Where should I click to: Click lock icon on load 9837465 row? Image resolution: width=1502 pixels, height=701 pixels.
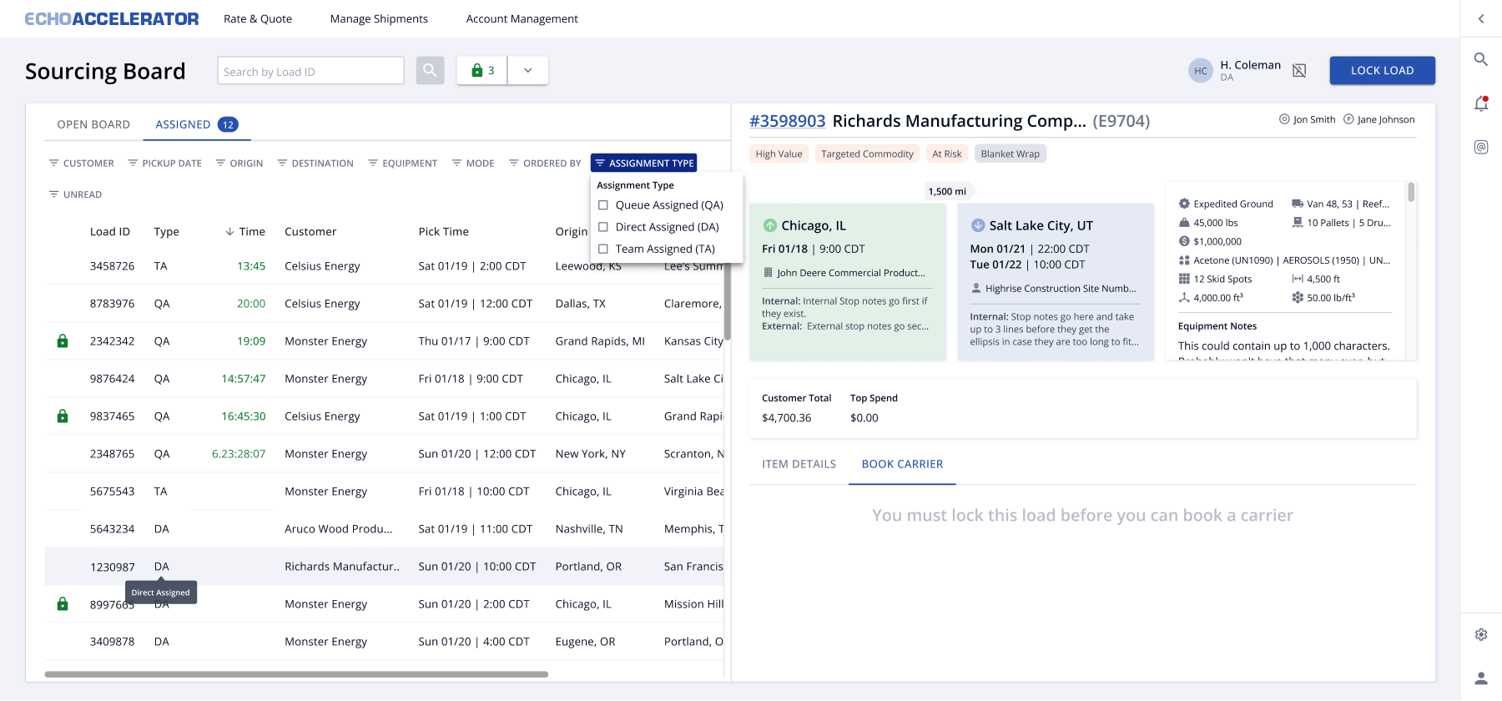coord(63,416)
